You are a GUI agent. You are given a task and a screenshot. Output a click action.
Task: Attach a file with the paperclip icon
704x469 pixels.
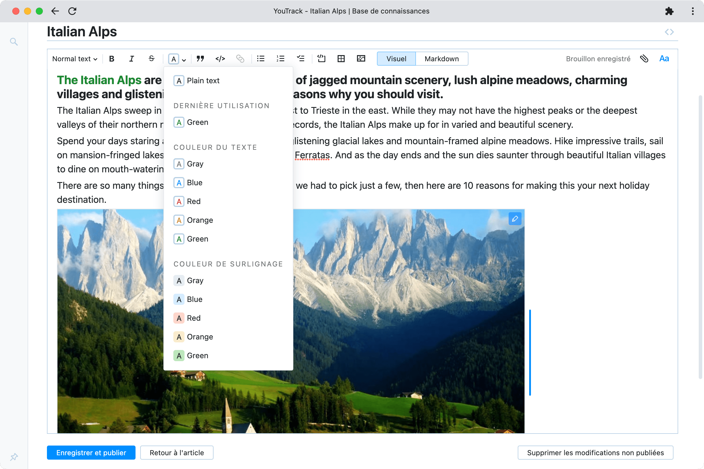pos(644,59)
